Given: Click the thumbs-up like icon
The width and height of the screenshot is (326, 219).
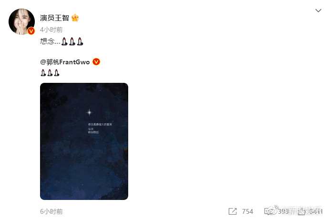Looking at the screenshot, I should tap(302, 211).
